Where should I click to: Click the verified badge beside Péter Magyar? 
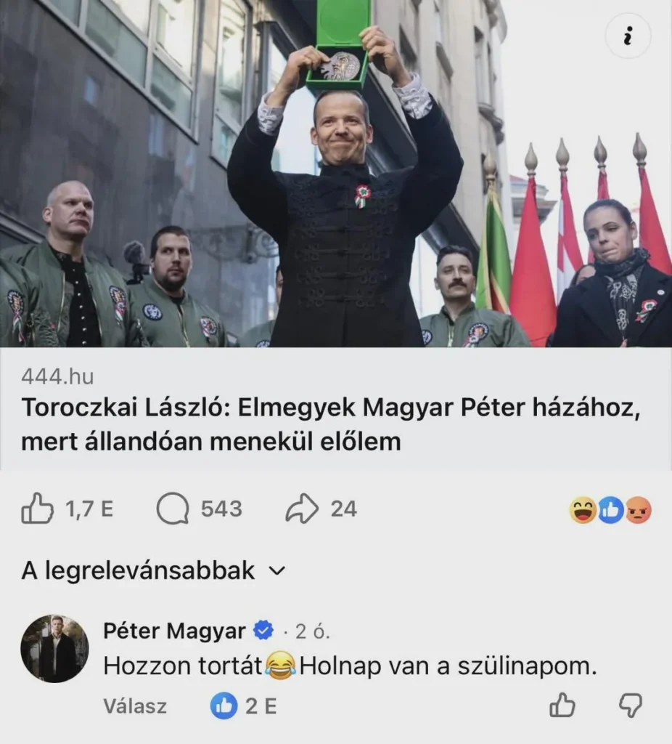(263, 631)
